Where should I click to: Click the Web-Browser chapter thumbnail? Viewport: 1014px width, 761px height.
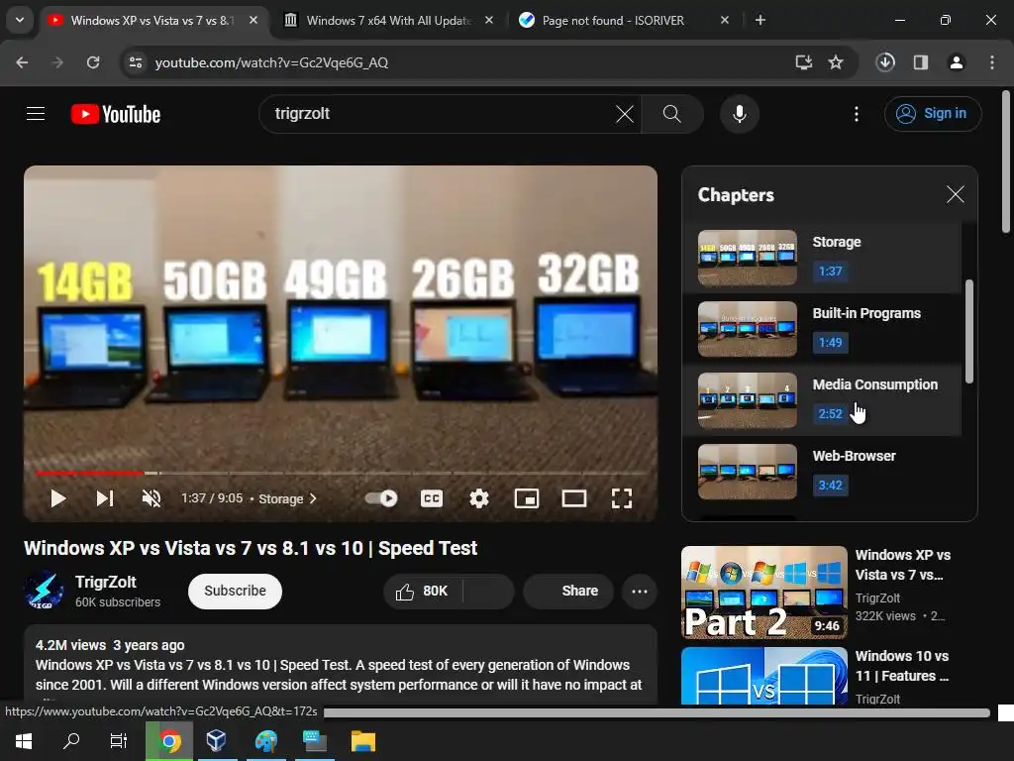point(748,471)
